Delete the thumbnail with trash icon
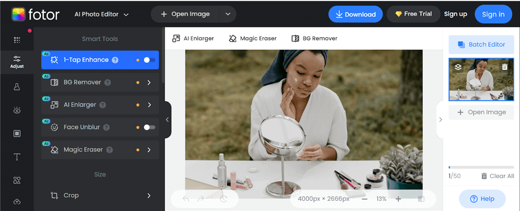This screenshot has height=211, width=520. point(505,67)
